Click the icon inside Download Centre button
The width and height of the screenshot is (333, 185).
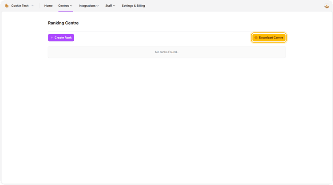pyautogui.click(x=256, y=38)
